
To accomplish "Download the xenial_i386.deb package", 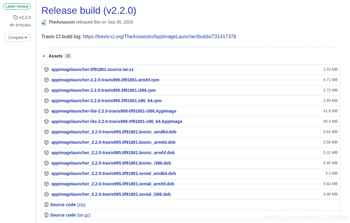I will [x=111, y=194].
